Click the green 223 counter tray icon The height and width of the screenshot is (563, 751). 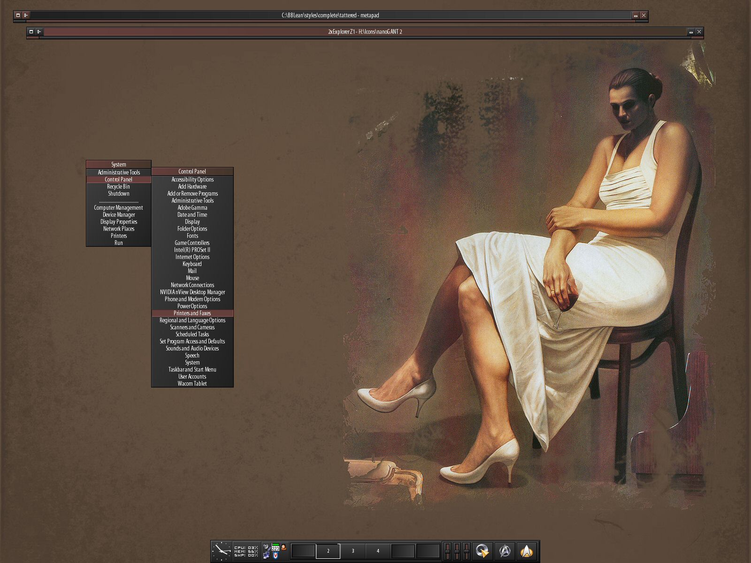coord(276,547)
